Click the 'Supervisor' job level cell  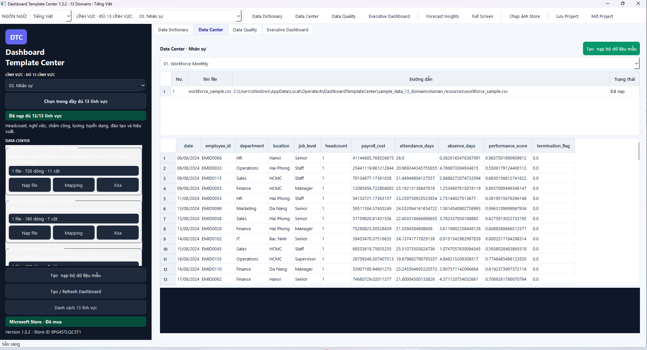(x=307, y=259)
